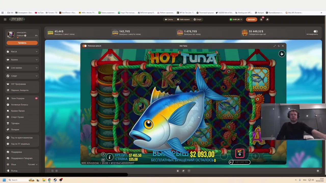Expand the Live казино sidebar menu

click(x=22, y=68)
